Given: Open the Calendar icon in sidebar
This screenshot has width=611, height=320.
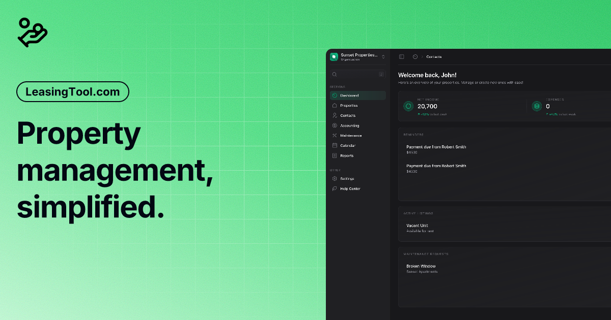Looking at the screenshot, I should pyautogui.click(x=335, y=146).
